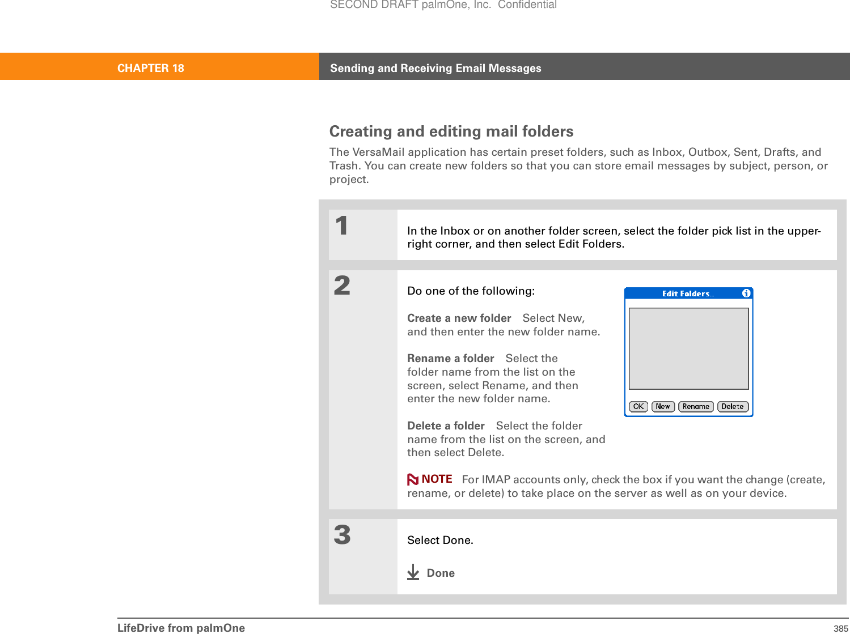Click the 'Creating and editing mail folders' heading
Image resolution: width=850 pixels, height=634 pixels.
(451, 131)
